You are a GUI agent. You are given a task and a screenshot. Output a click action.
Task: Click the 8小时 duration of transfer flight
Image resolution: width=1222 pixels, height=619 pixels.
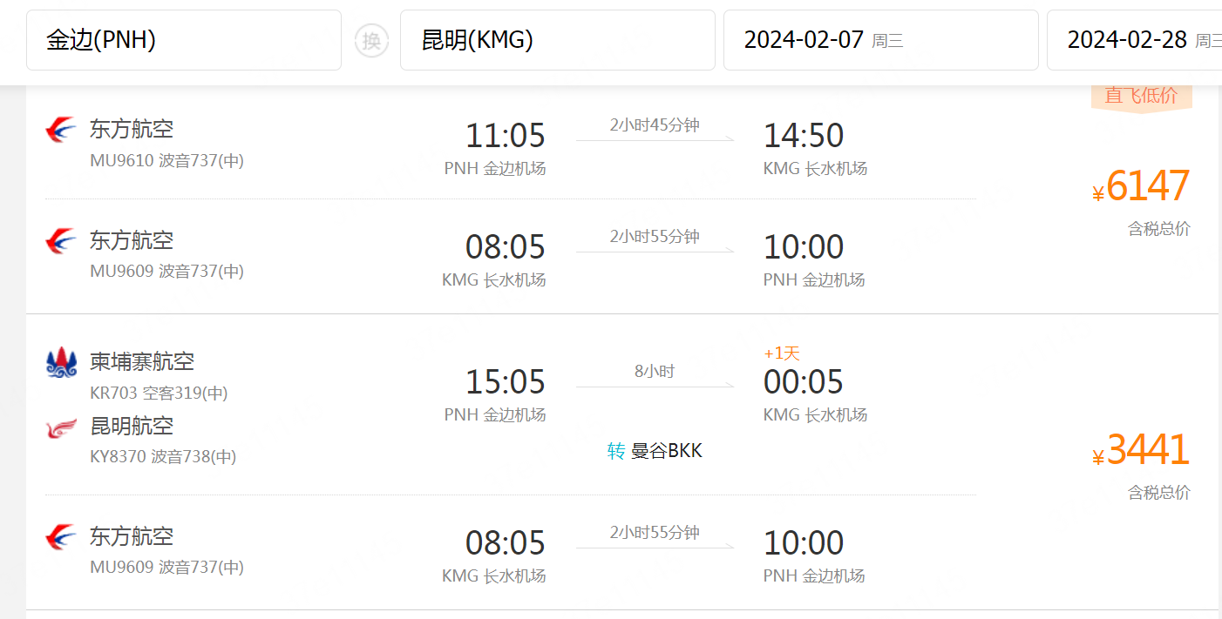pyautogui.click(x=655, y=372)
